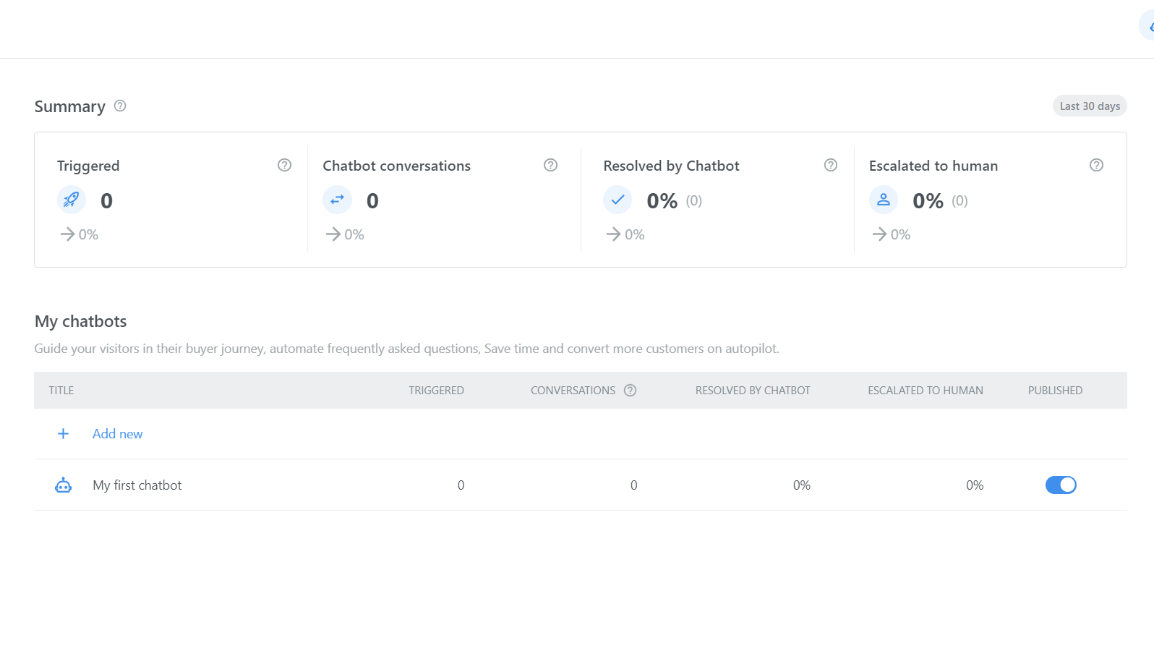1154x672 pixels.
Task: Click the help icon beside CONVERSATIONS column
Action: [x=630, y=391]
